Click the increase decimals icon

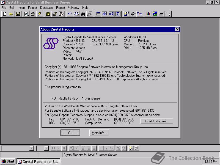click(119, 148)
